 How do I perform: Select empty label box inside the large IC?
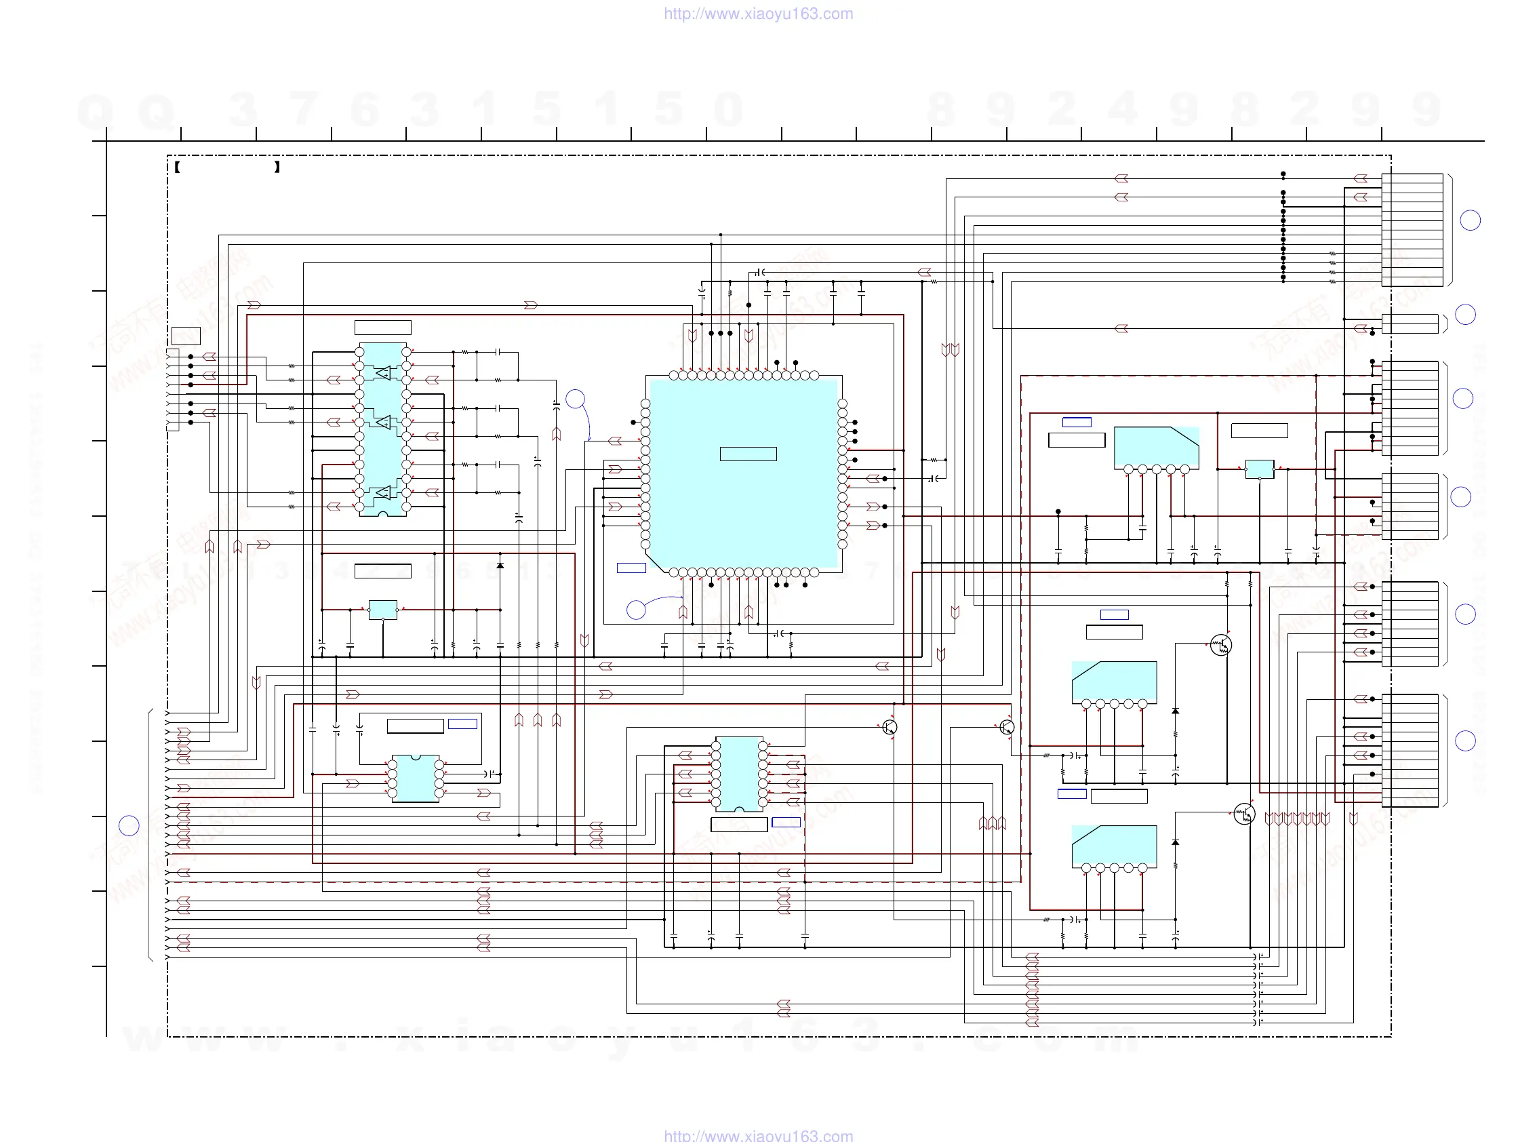click(748, 454)
